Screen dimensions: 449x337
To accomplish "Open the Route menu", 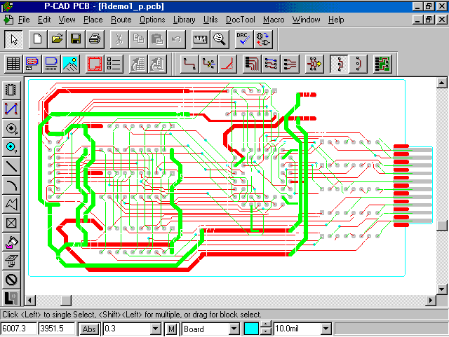I will (121, 20).
